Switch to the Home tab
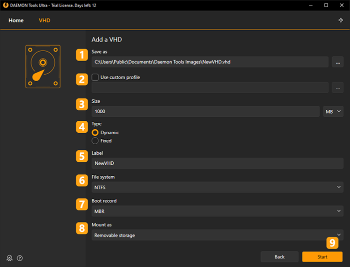Screen dimensions: 350x267 tap(16, 21)
